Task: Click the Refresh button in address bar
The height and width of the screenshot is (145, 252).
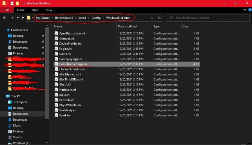Action: coord(159,18)
